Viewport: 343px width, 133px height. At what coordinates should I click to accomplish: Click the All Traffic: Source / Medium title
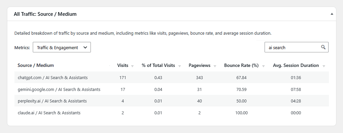coord(45,14)
